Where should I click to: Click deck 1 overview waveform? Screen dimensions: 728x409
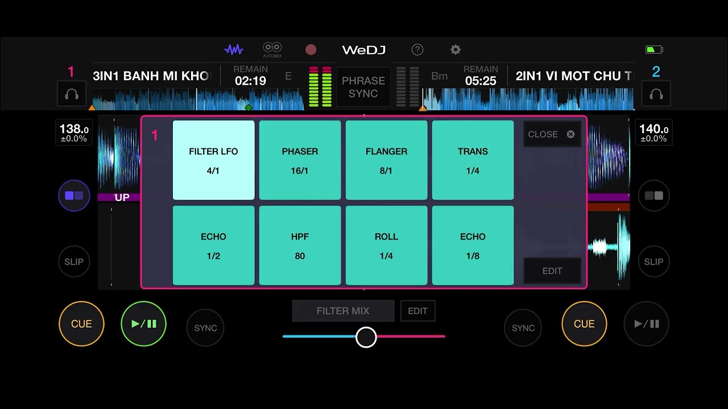[x=198, y=99]
